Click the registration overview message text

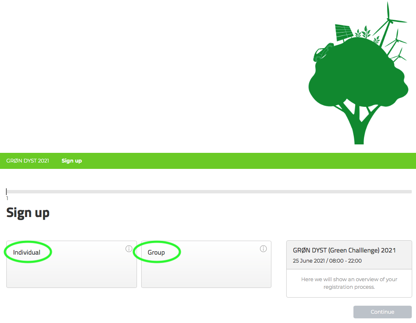point(349,283)
